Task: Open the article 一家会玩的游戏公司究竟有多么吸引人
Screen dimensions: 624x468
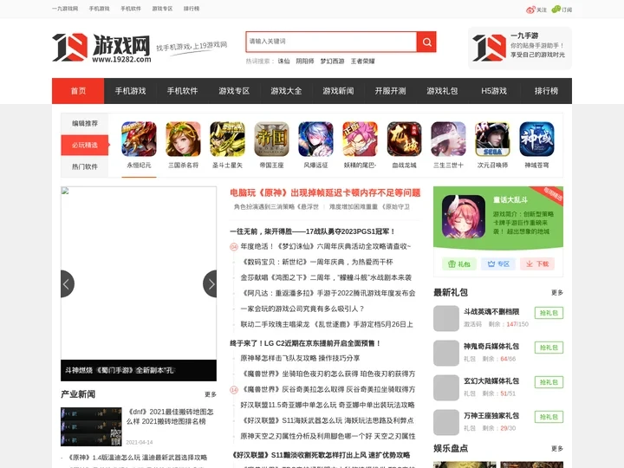Action: tap(302, 309)
